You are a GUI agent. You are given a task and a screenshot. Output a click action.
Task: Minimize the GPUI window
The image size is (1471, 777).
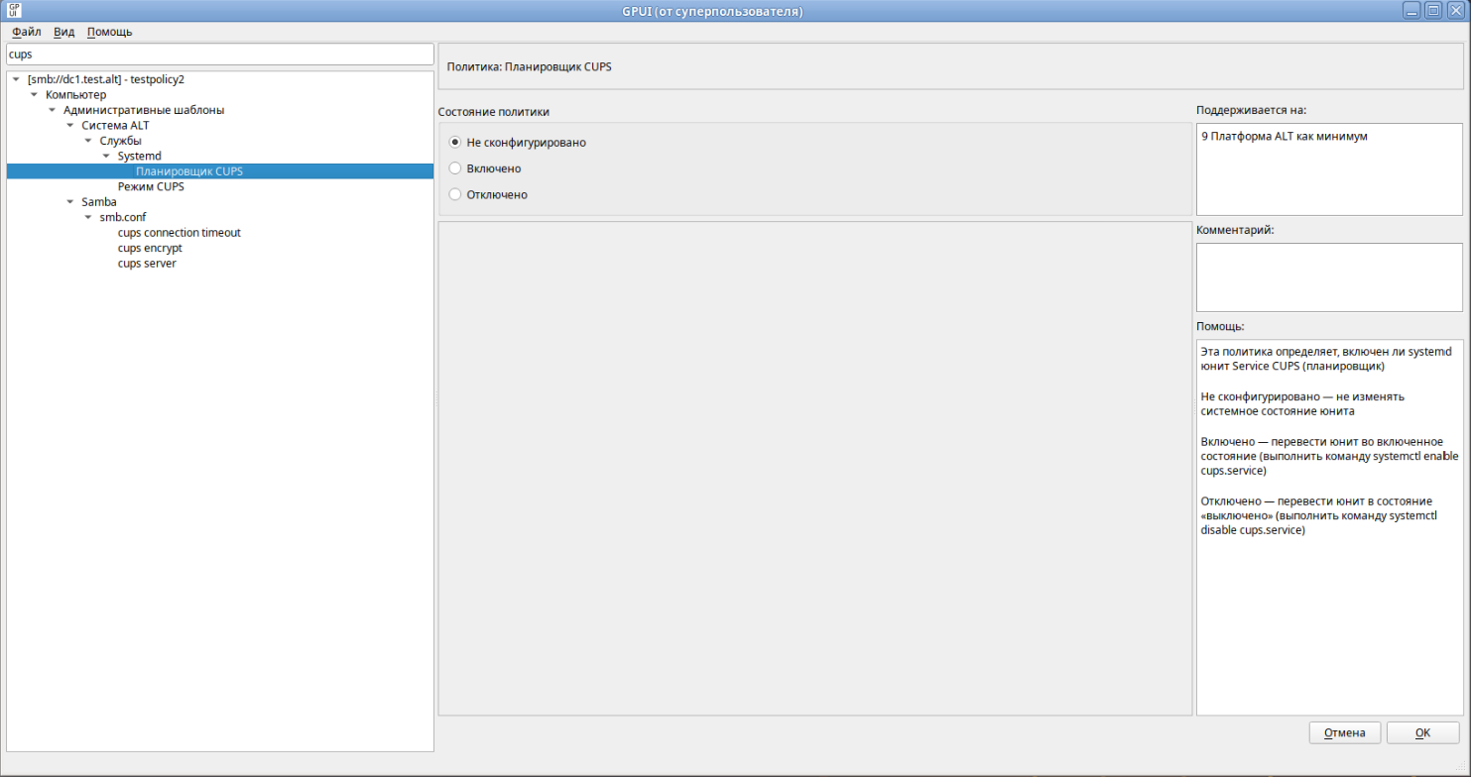pos(1411,11)
